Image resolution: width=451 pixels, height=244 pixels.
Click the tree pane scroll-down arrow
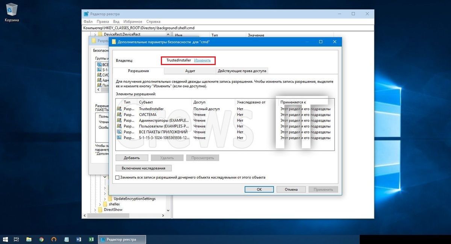click(169, 211)
